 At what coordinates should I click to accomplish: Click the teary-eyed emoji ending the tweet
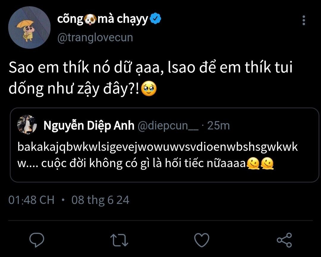[149, 89]
